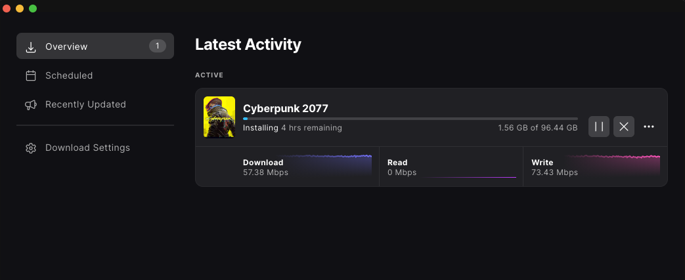This screenshot has width=685, height=280.
Task: Cancel the Cyberpunk 2077 download
Action: (624, 127)
